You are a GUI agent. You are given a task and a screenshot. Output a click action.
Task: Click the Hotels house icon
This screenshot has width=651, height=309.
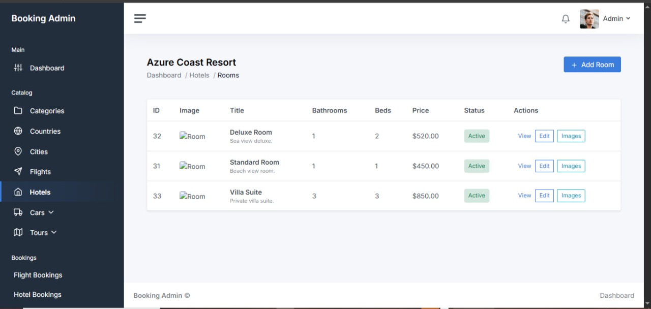tap(18, 192)
